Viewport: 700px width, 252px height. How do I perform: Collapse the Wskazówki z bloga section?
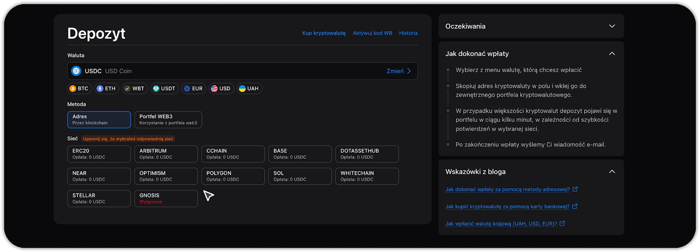[612, 172]
